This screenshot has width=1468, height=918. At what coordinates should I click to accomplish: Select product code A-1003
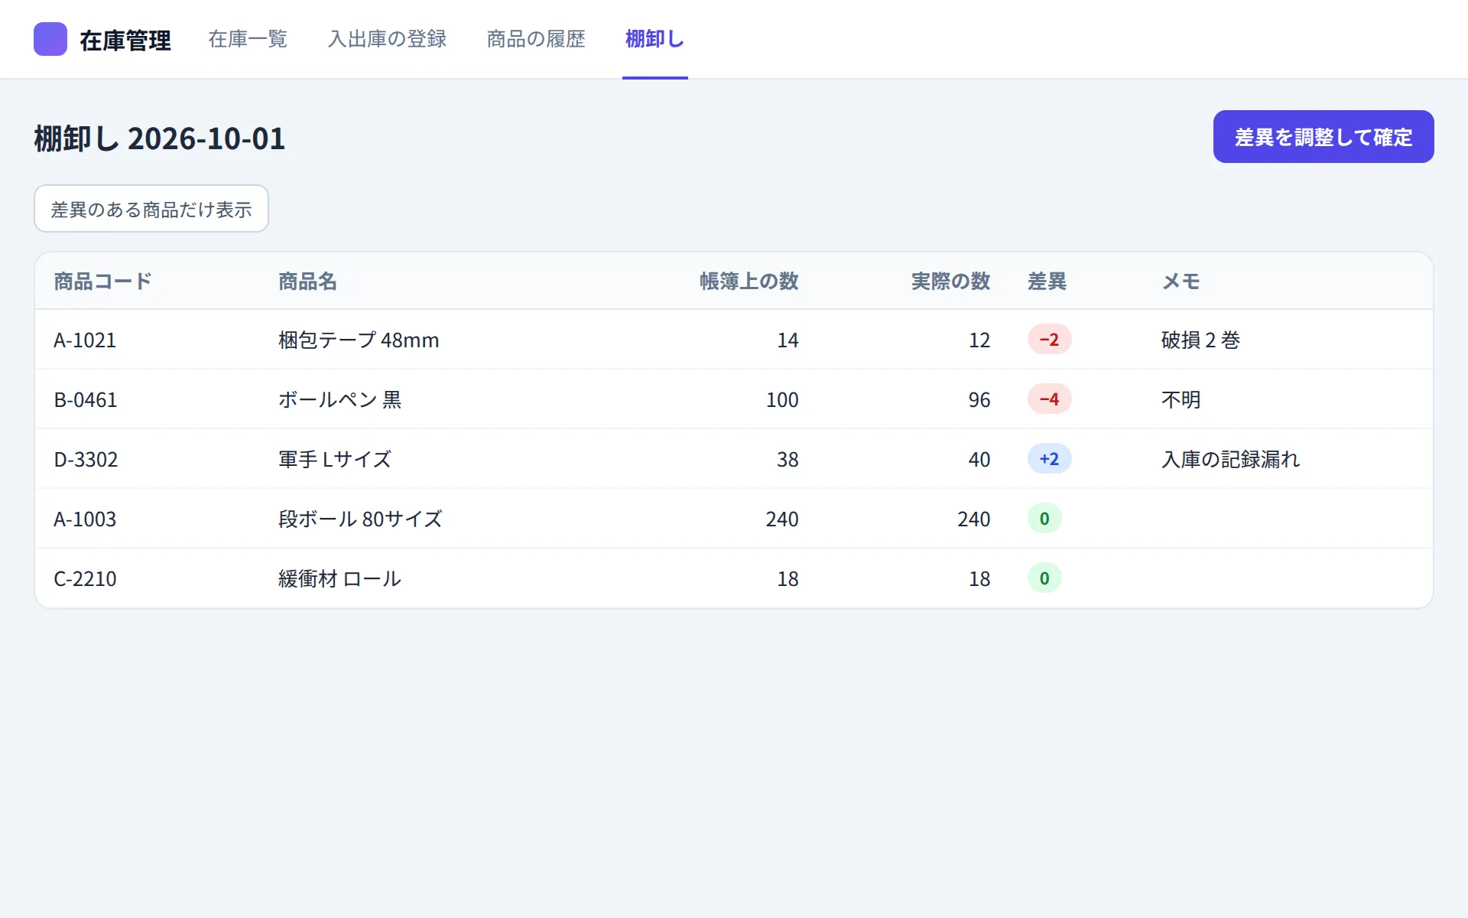point(85,519)
